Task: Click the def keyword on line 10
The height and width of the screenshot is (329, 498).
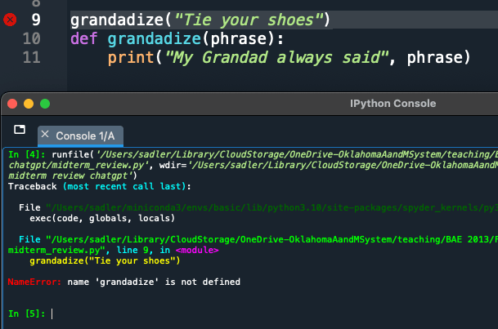Action: 84,38
